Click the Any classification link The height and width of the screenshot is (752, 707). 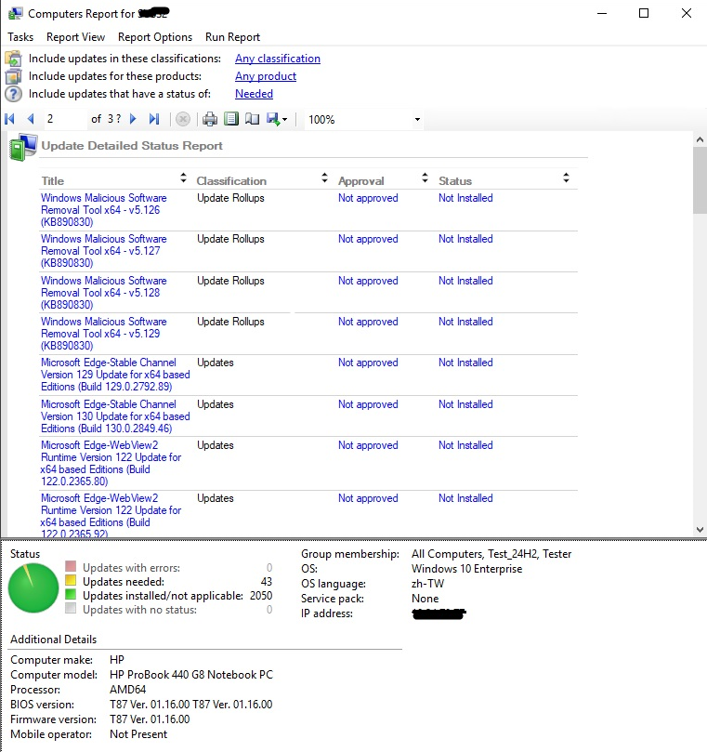278,59
